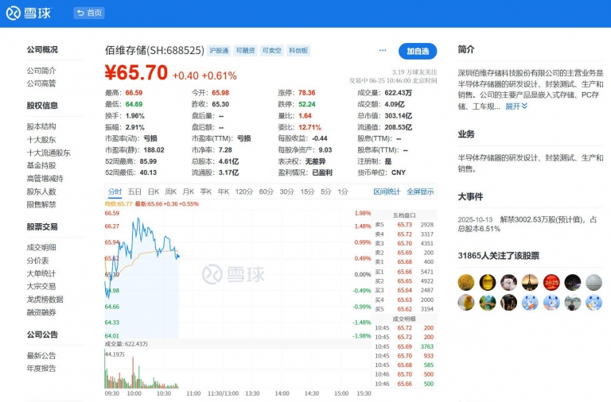Open 区间统计 range statistics

387,191
